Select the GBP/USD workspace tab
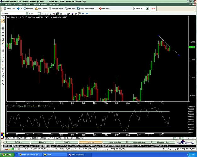The image size is (197, 157). coord(91,142)
